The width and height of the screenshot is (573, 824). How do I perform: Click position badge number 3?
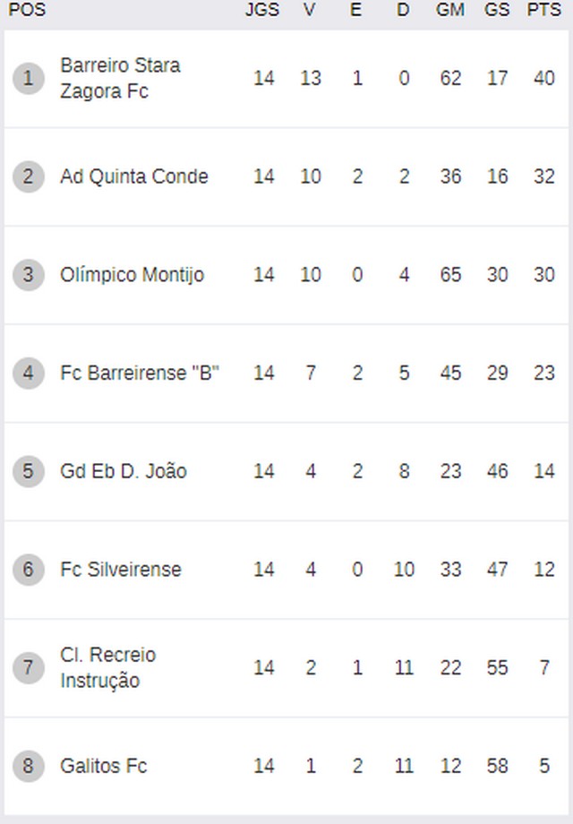(x=29, y=275)
